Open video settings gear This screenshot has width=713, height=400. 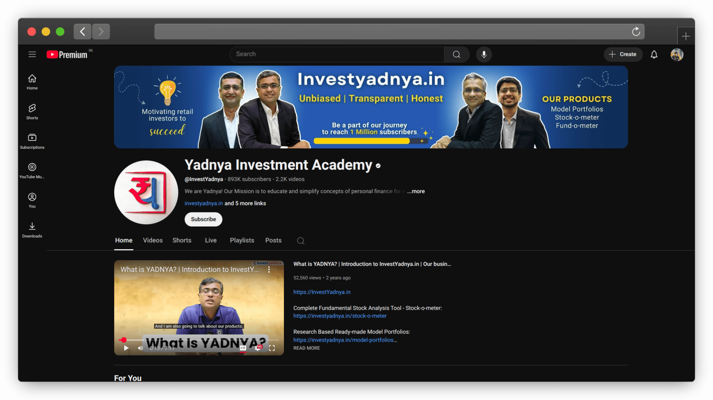[258, 348]
